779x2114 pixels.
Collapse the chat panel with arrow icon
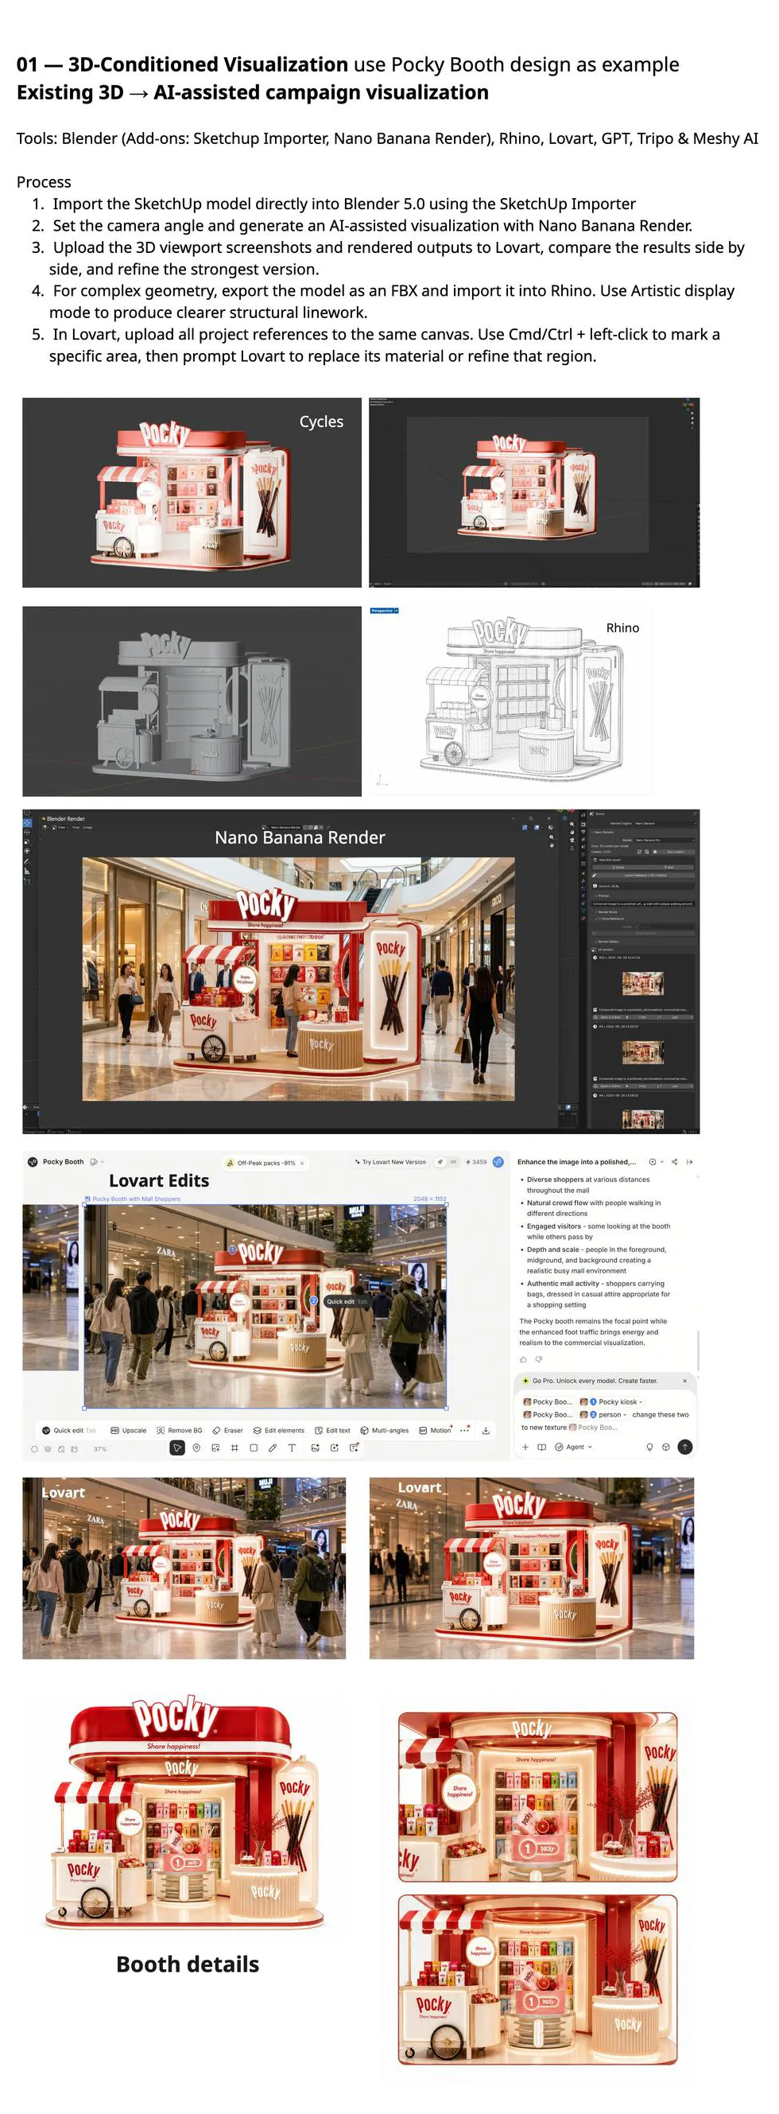click(690, 1162)
